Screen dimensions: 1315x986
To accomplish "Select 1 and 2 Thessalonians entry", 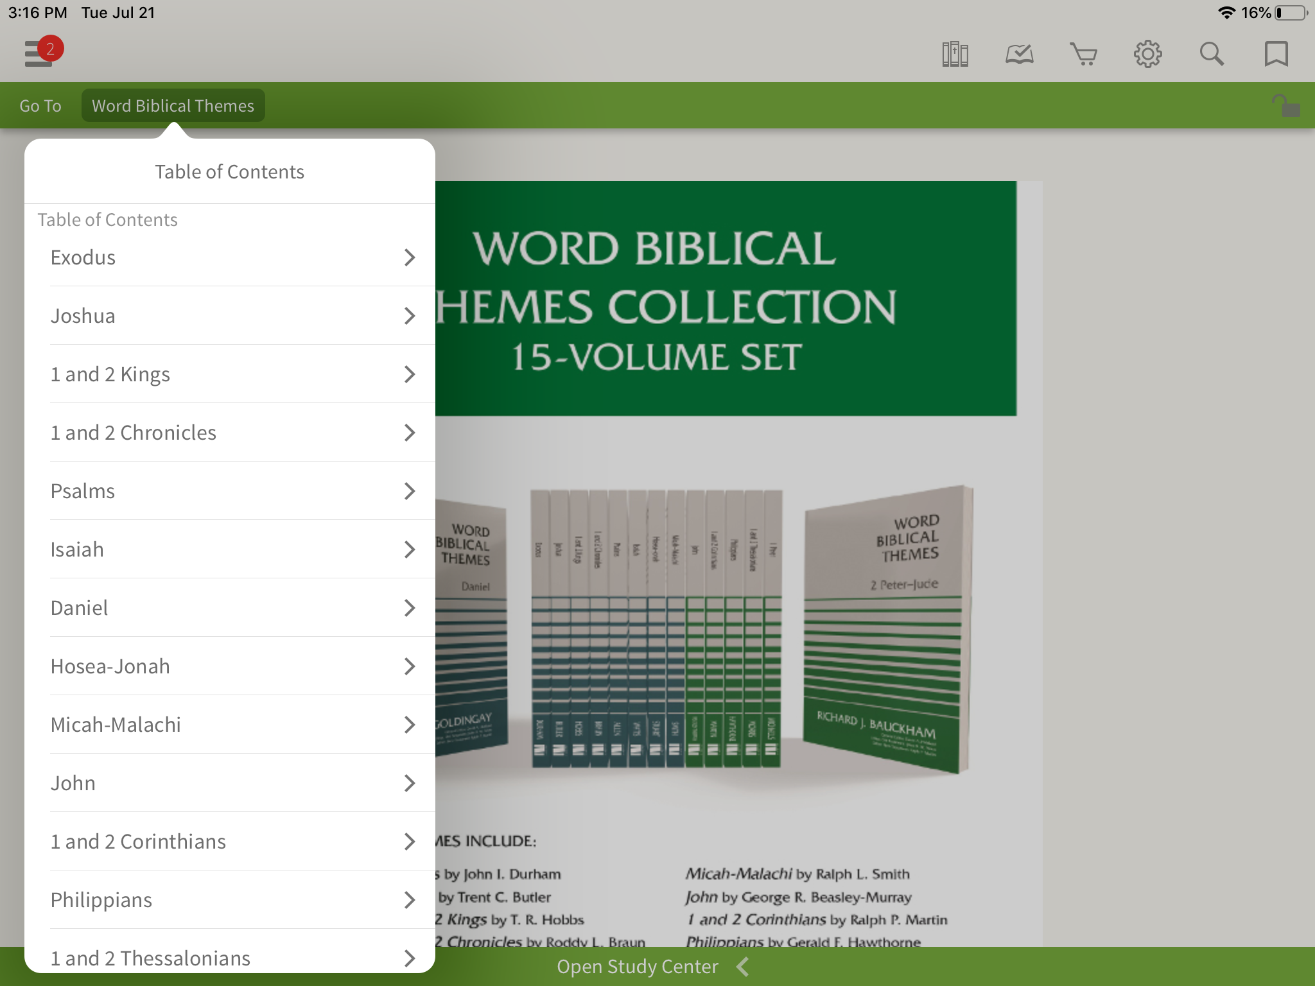I will coord(230,951).
